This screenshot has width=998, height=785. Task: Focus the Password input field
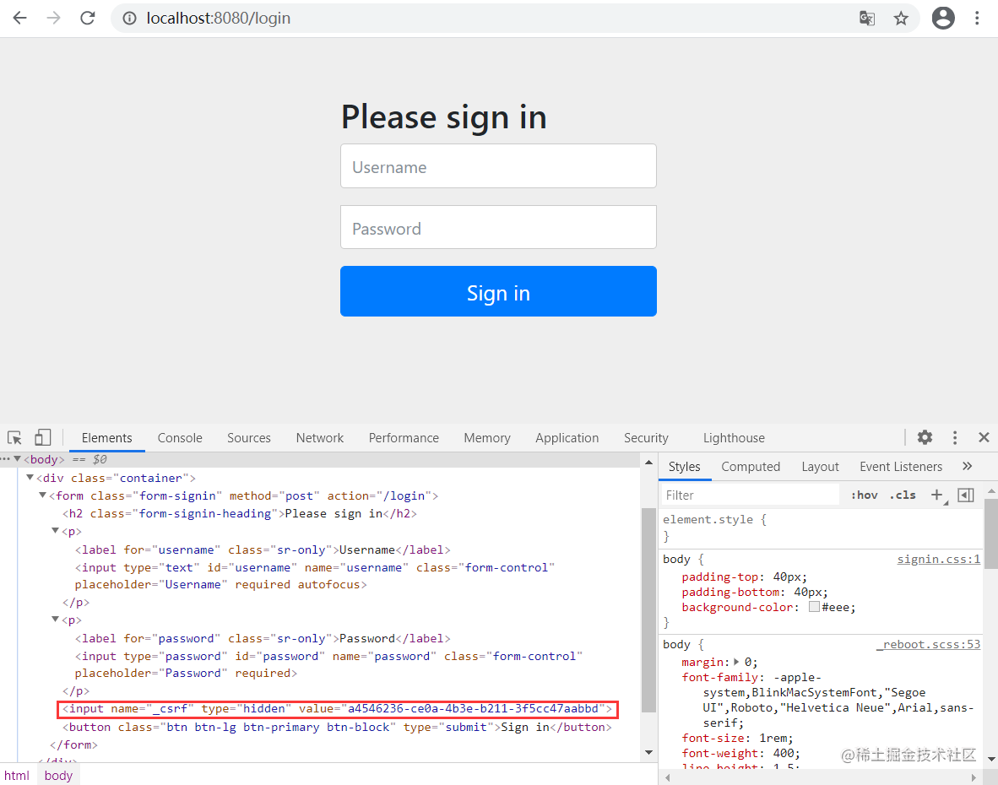click(498, 227)
